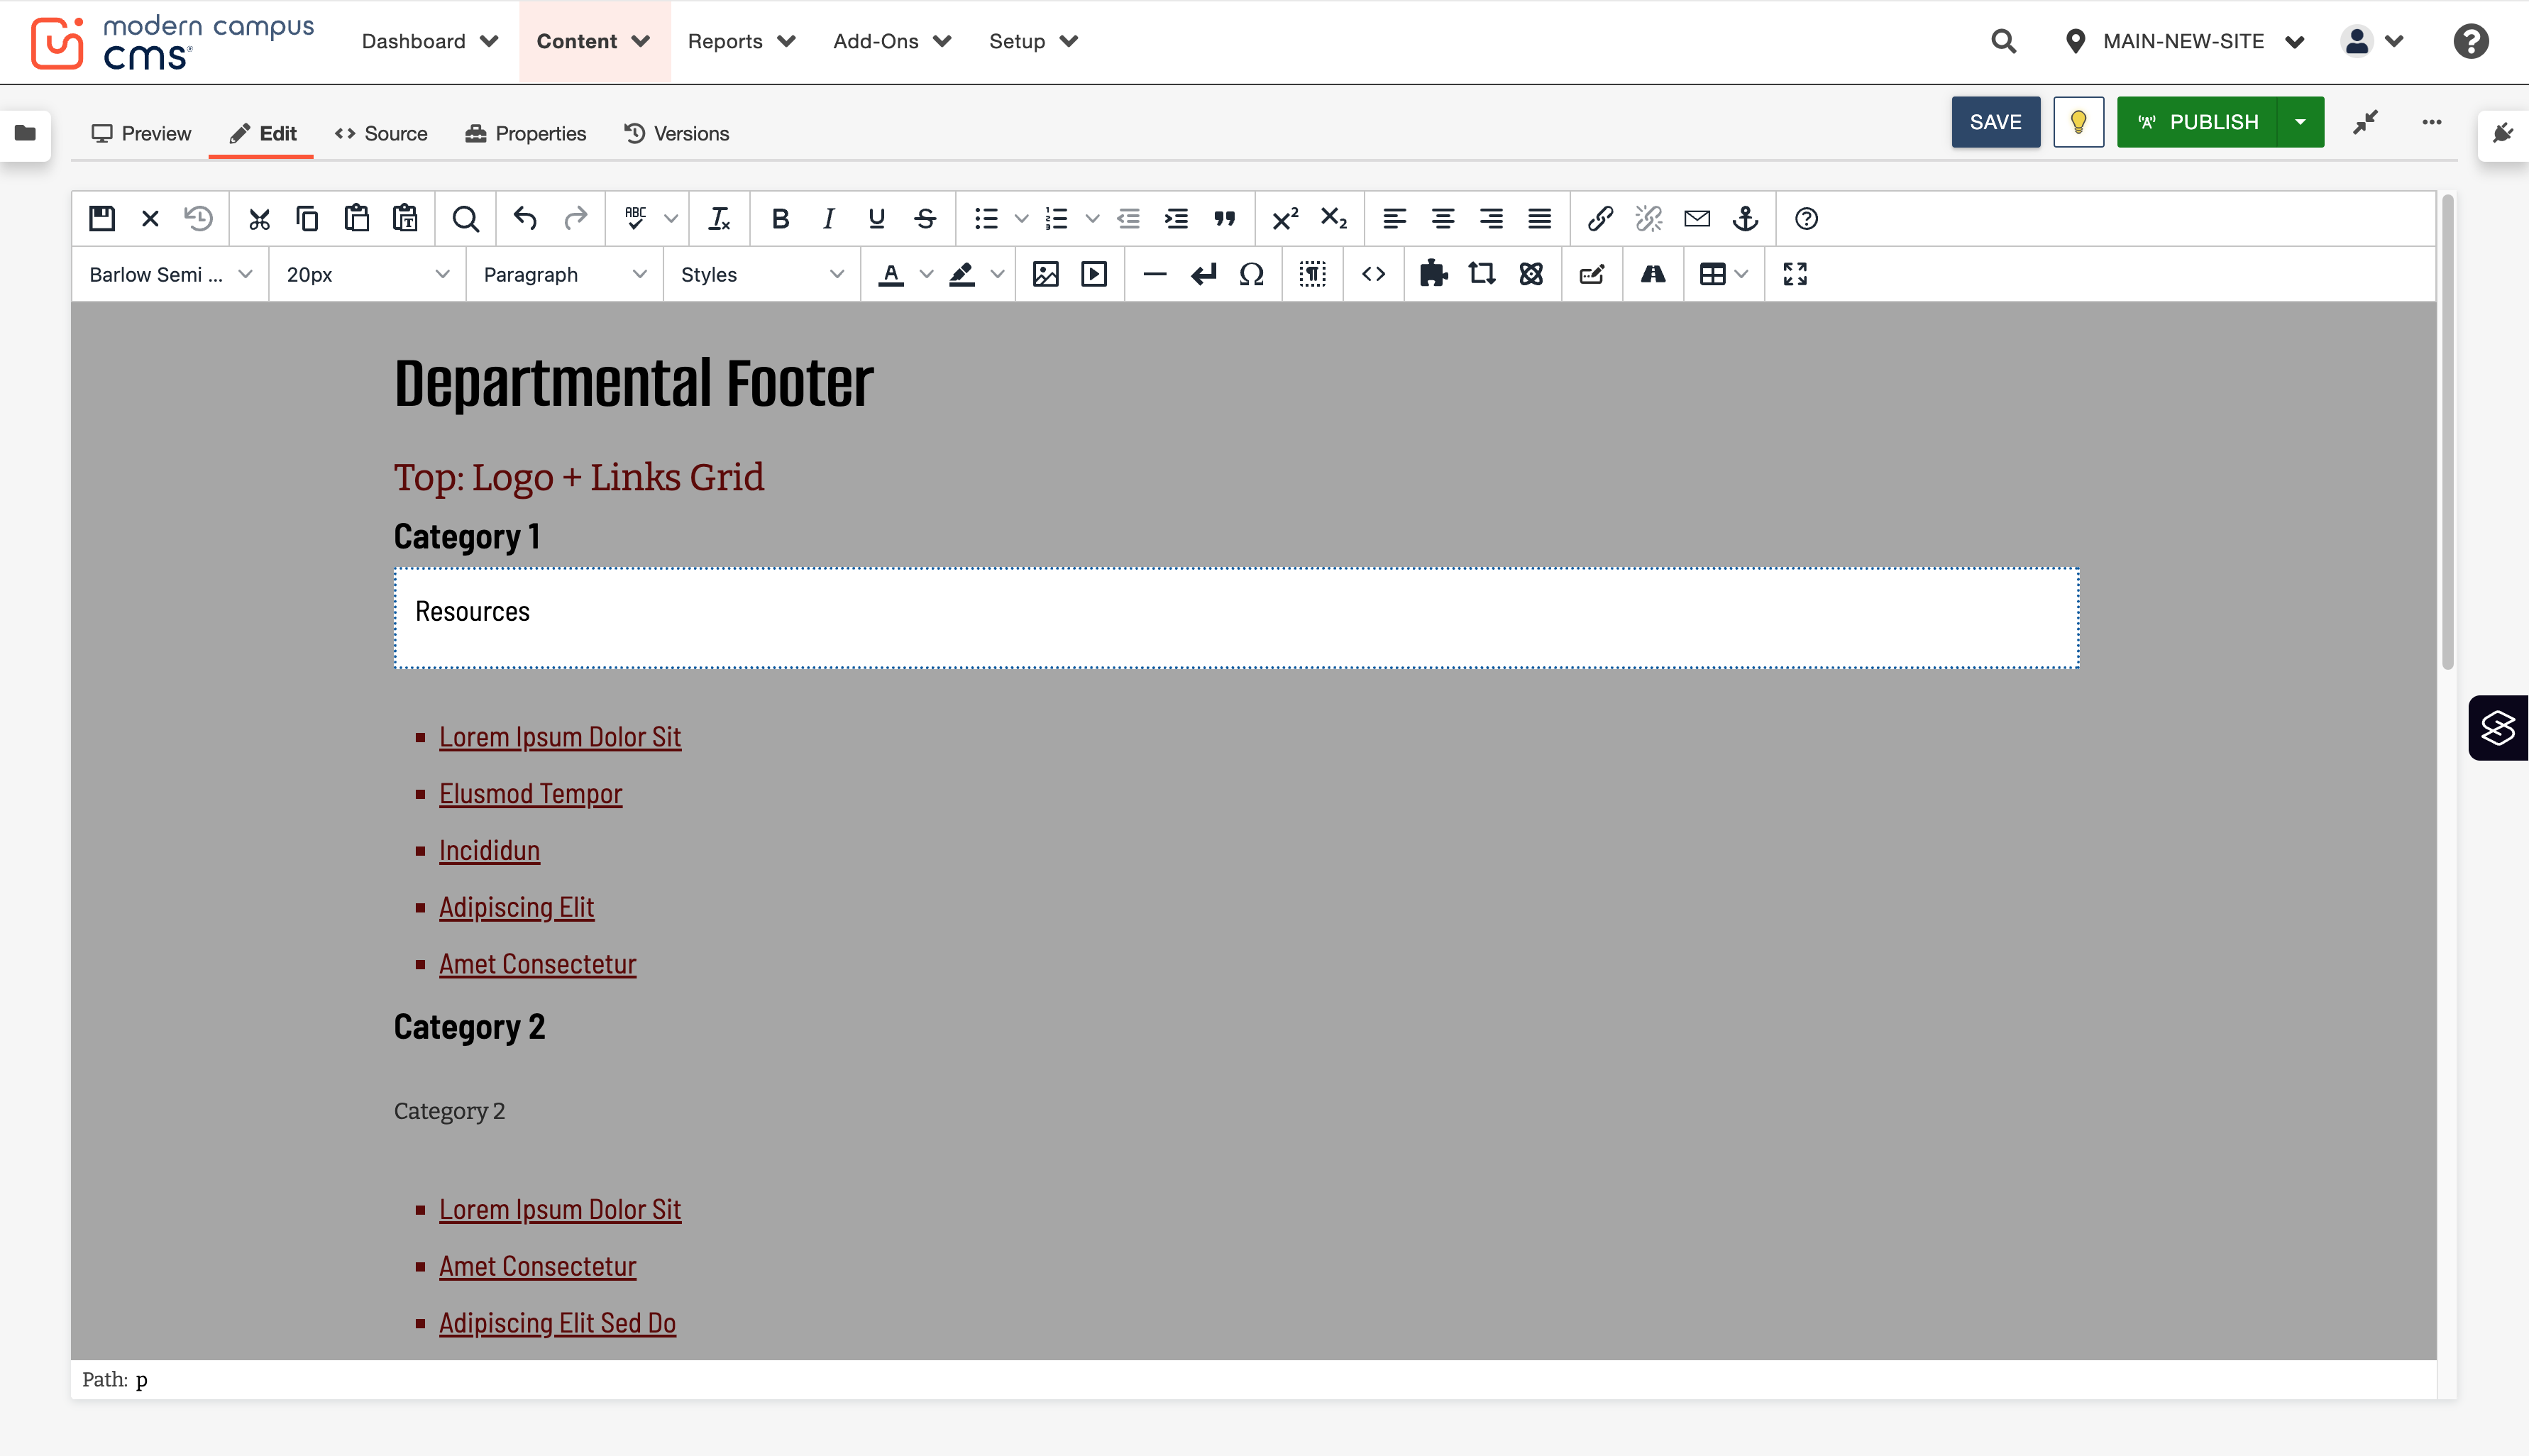This screenshot has height=1456, width=2529.
Task: Click the Superscript icon
Action: click(x=1285, y=219)
